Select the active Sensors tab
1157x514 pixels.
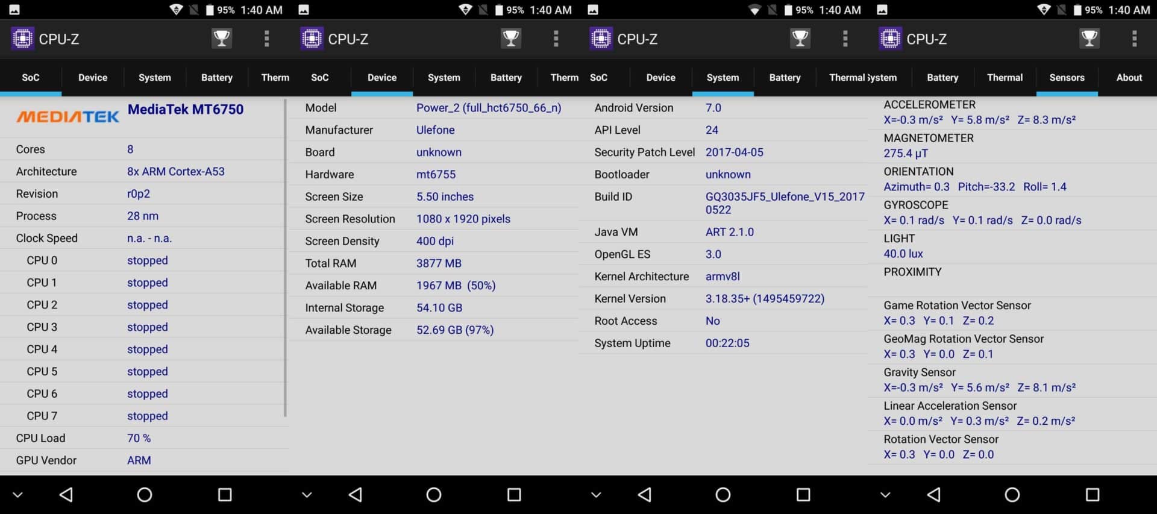pos(1067,77)
